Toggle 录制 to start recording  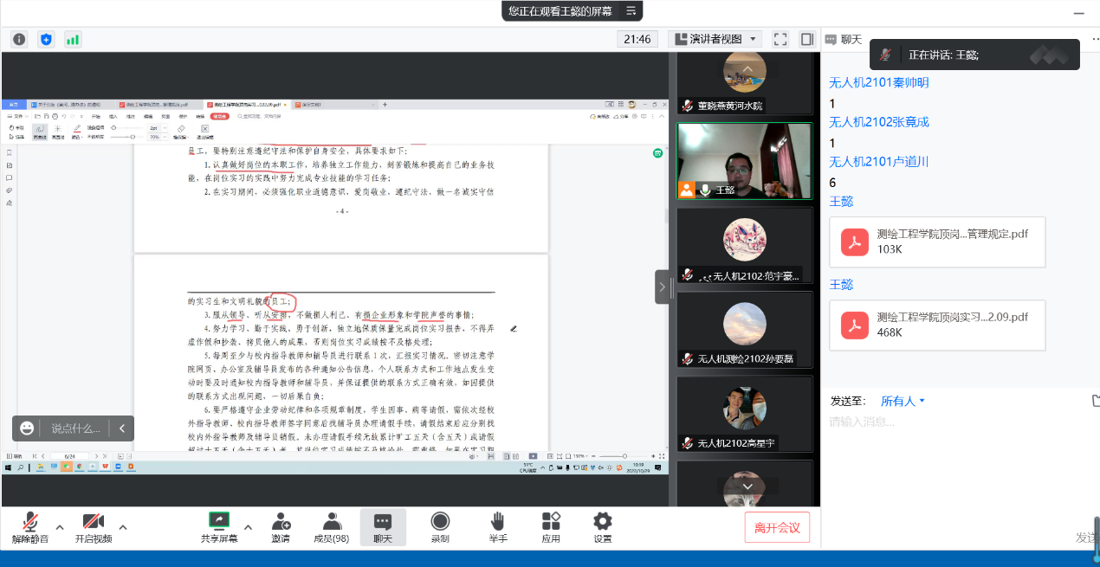coord(440,527)
